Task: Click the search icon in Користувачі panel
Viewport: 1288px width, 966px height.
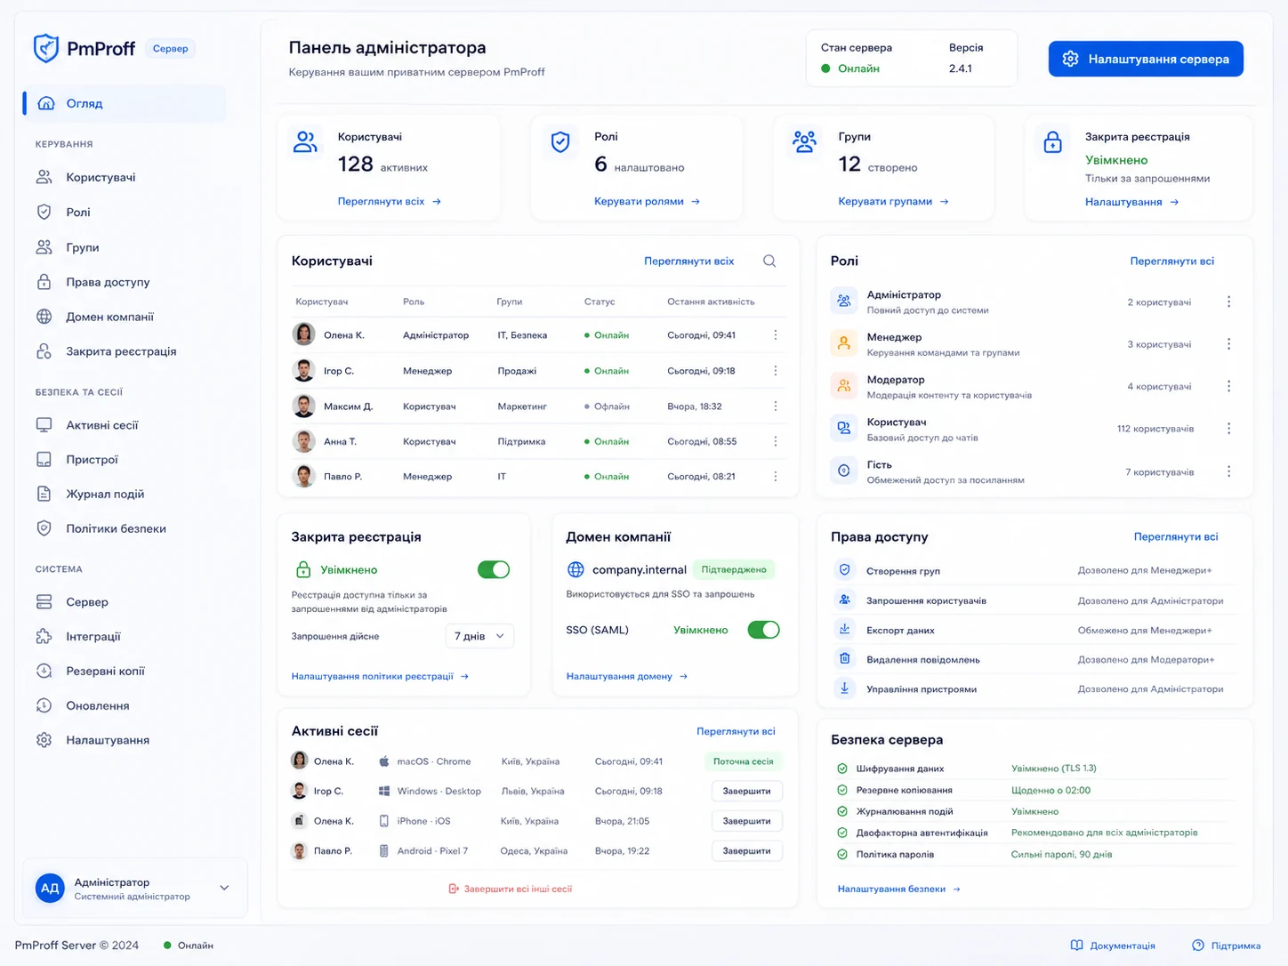Action: pyautogui.click(x=769, y=261)
